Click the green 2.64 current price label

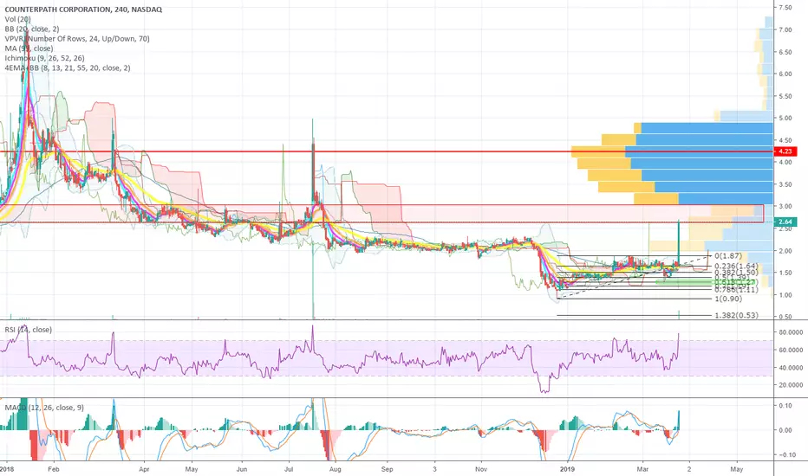pos(785,222)
